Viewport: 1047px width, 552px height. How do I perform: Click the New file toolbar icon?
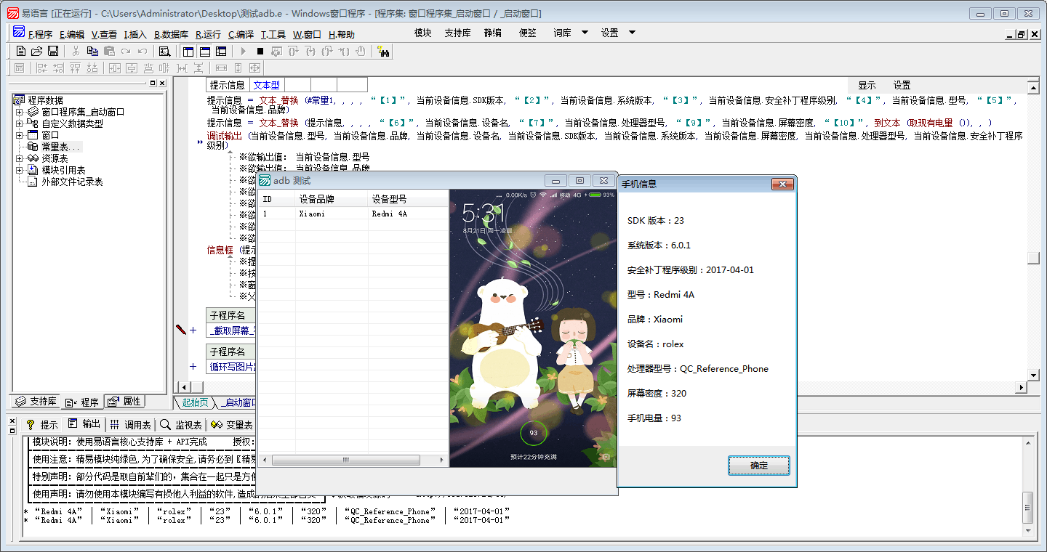[20, 51]
